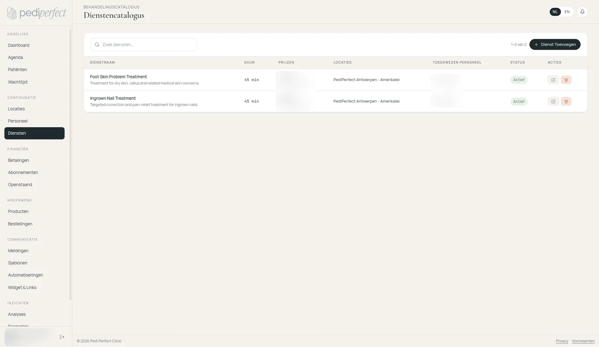Click the sidebar scrollbar
The image size is (599, 347).
[x=70, y=165]
